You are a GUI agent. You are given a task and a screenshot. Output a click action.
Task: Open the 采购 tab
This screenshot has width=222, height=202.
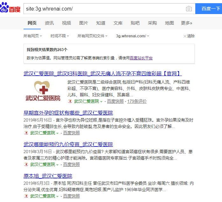point(152,23)
